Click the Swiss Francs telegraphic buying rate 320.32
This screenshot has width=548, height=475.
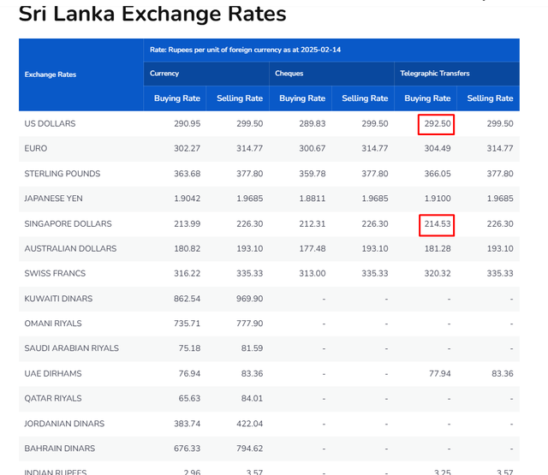[438, 274]
